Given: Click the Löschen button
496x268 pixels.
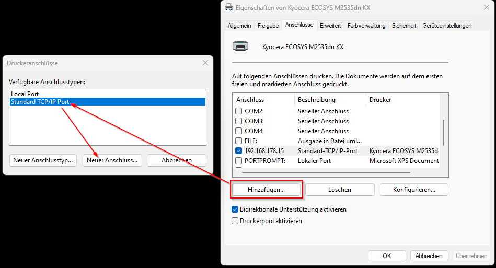Looking at the screenshot, I should coord(340,190).
